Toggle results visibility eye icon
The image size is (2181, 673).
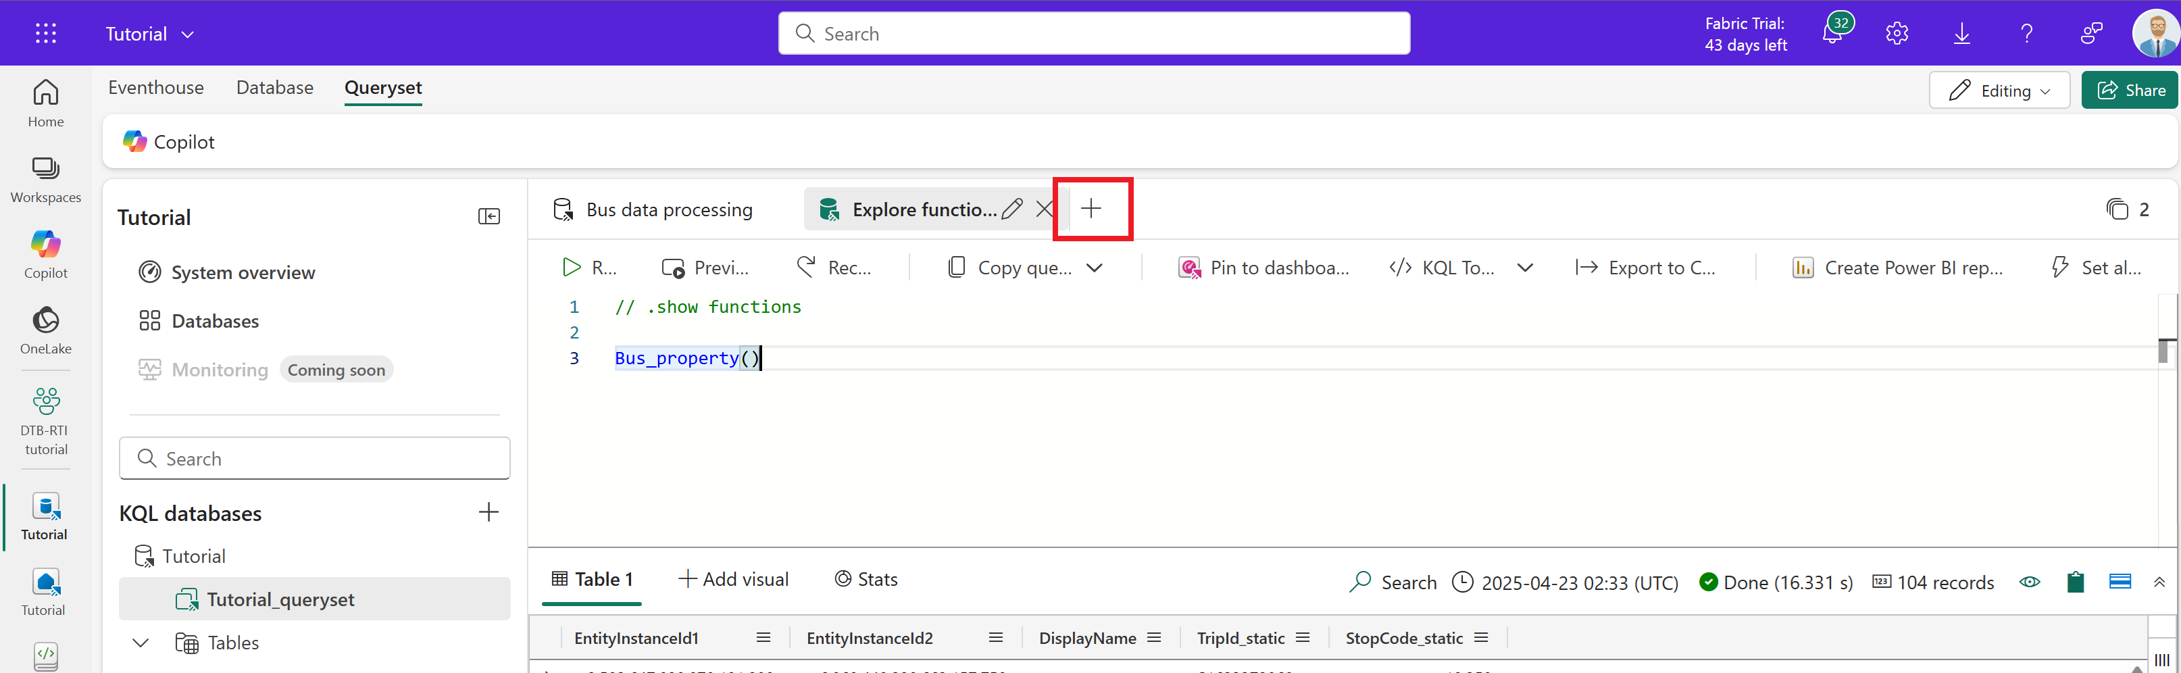point(2030,582)
